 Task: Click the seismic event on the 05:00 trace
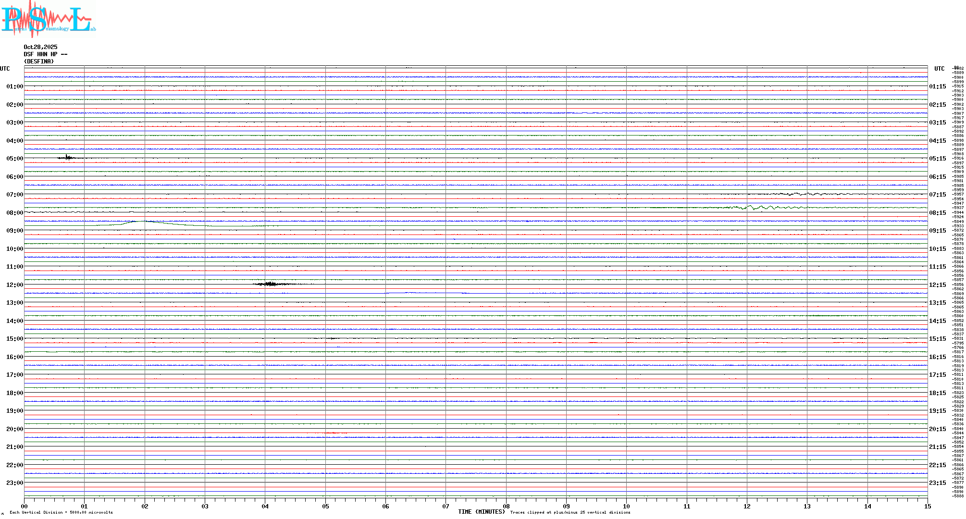(x=68, y=157)
